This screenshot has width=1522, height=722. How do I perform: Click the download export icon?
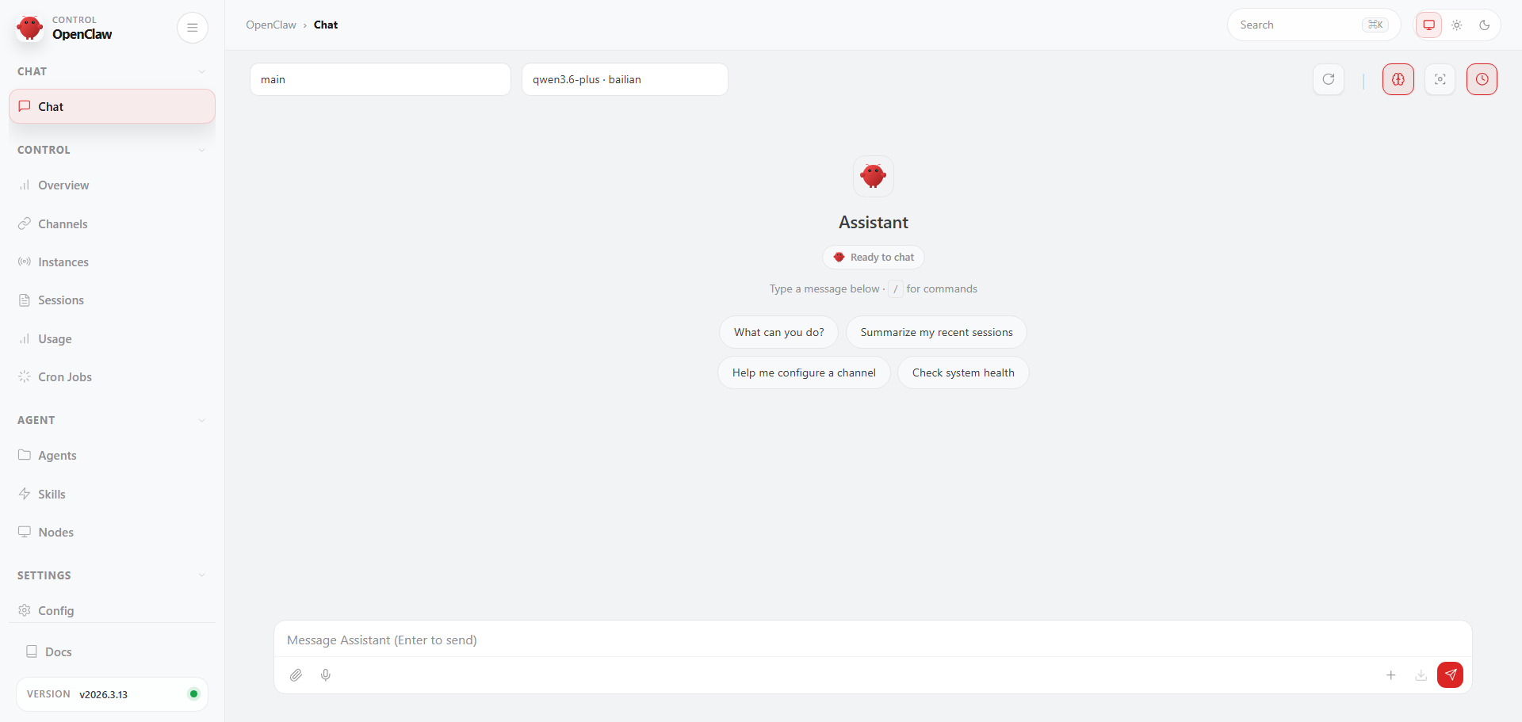[1421, 675]
